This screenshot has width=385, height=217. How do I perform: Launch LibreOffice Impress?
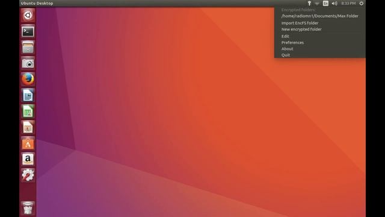28,127
